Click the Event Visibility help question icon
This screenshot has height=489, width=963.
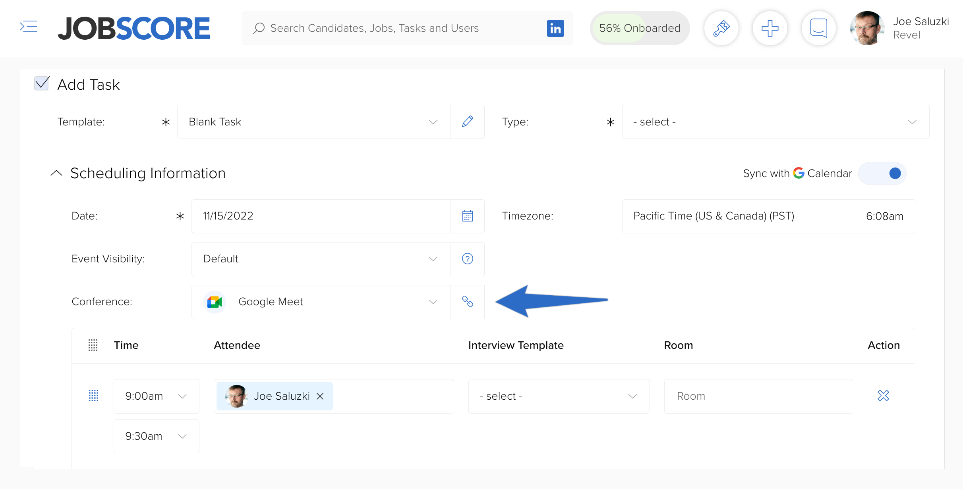pyautogui.click(x=468, y=259)
